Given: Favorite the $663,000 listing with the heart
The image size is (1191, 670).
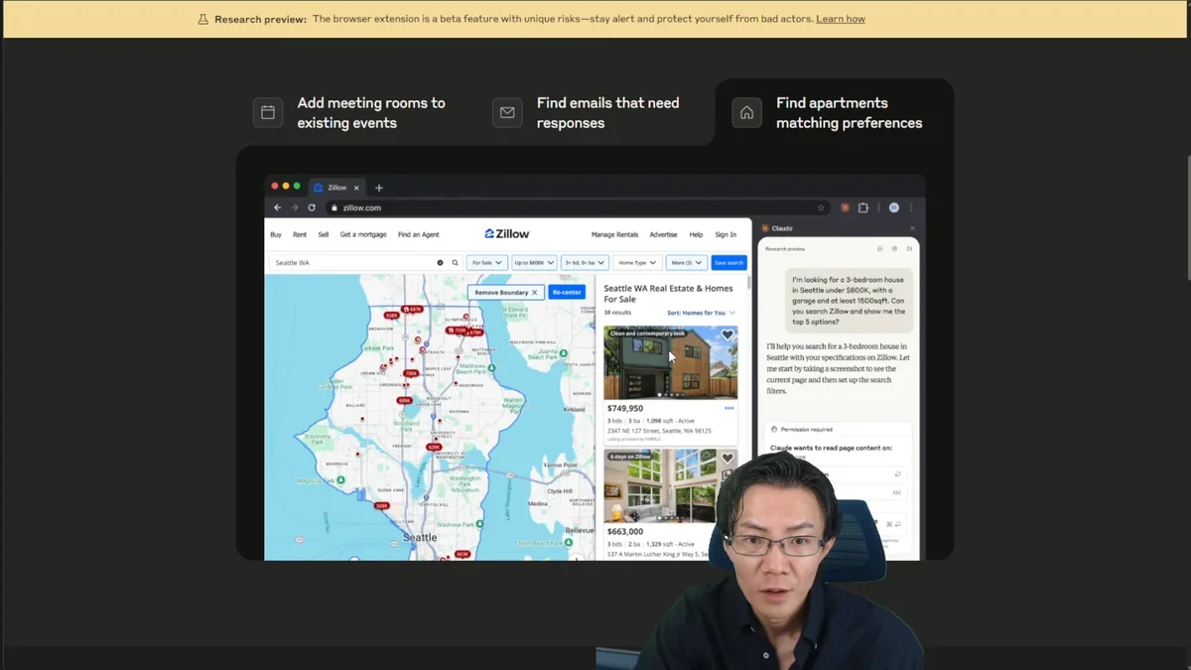Looking at the screenshot, I should [728, 459].
